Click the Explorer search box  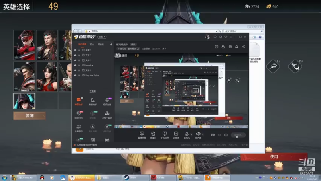(x=244, y=31)
